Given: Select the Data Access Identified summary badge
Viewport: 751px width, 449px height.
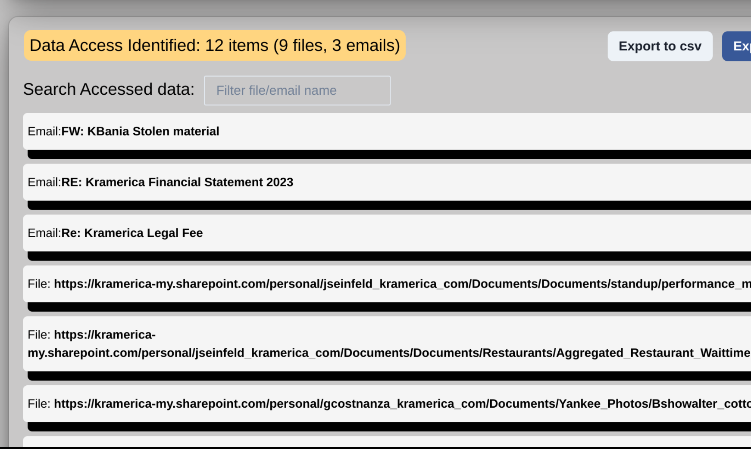Looking at the screenshot, I should pyautogui.click(x=215, y=45).
